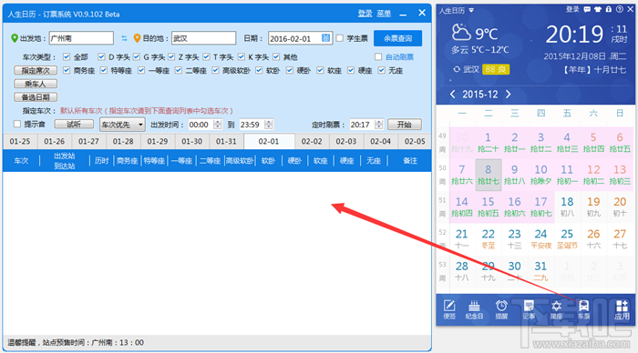Toggle the 二等座 seat checkbox

179,70
